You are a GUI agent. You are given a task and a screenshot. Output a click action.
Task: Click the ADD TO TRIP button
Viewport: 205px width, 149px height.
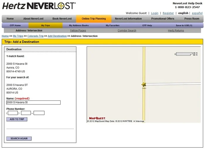pyautogui.click(x=17, y=119)
